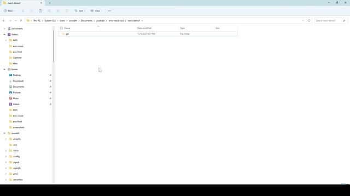Open the screenshots folder in sidebar

19,127
